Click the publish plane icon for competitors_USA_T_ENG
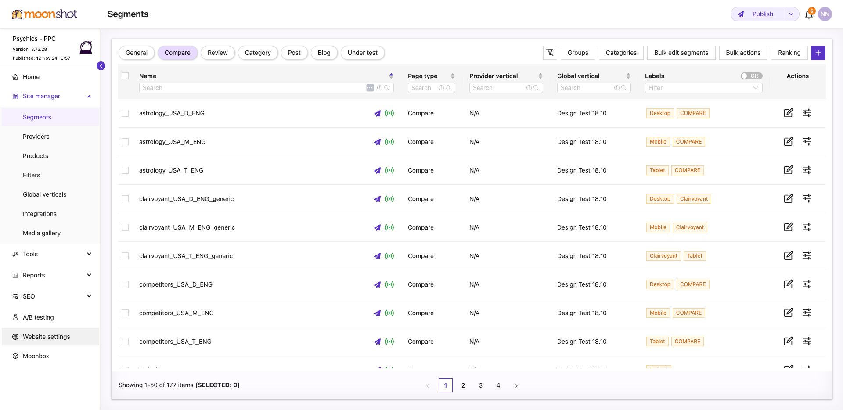This screenshot has height=410, width=843. [x=377, y=342]
